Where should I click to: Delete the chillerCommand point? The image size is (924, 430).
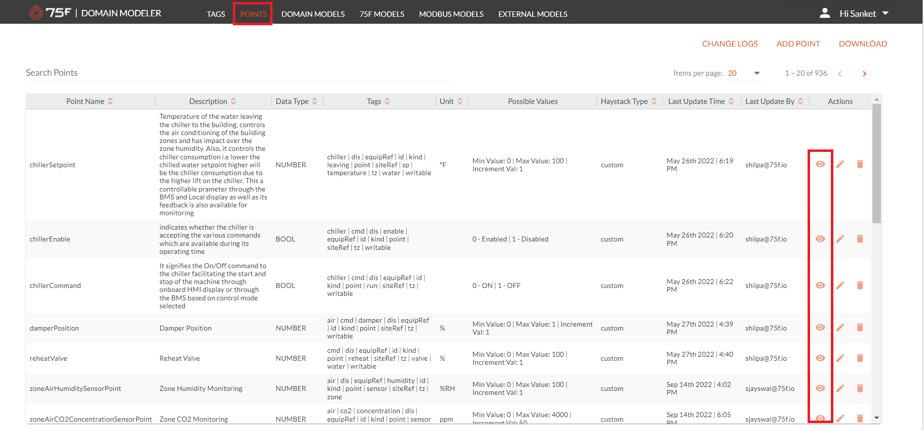pyautogui.click(x=860, y=286)
